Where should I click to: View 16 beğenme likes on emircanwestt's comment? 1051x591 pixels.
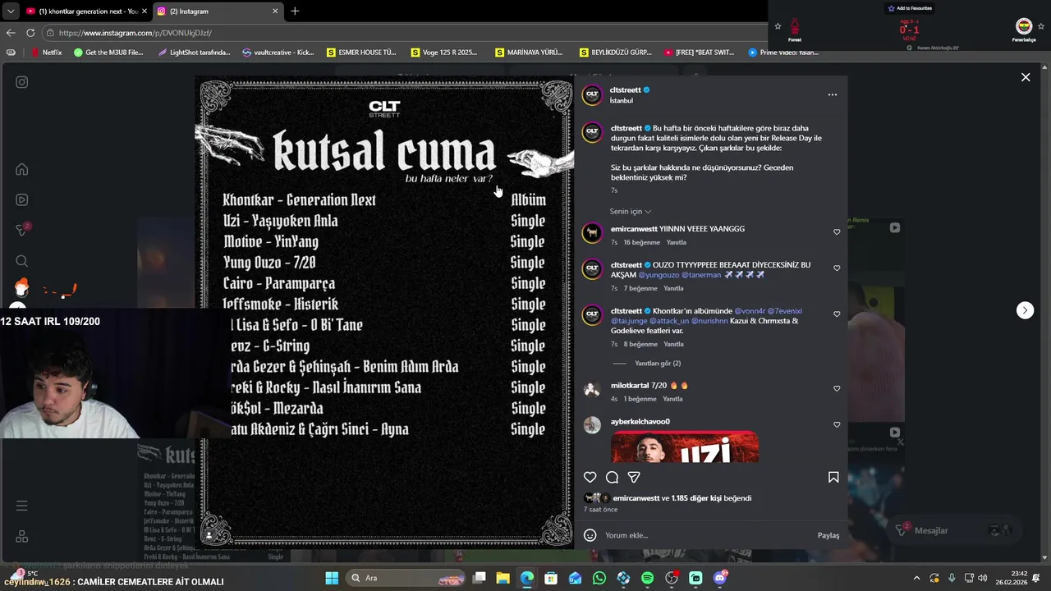[640, 243]
